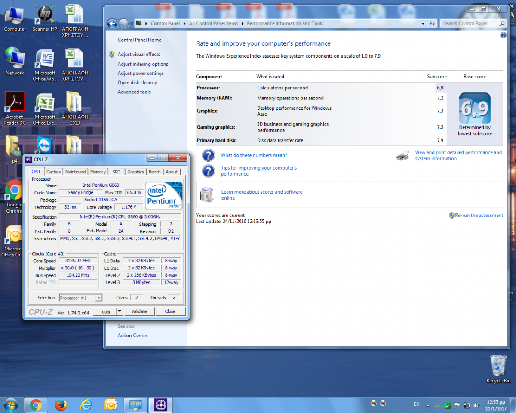Open the Scanner HP desktop shortcut

(44, 18)
